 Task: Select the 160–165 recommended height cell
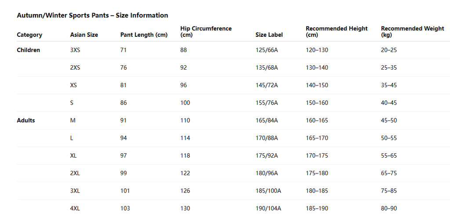point(317,120)
